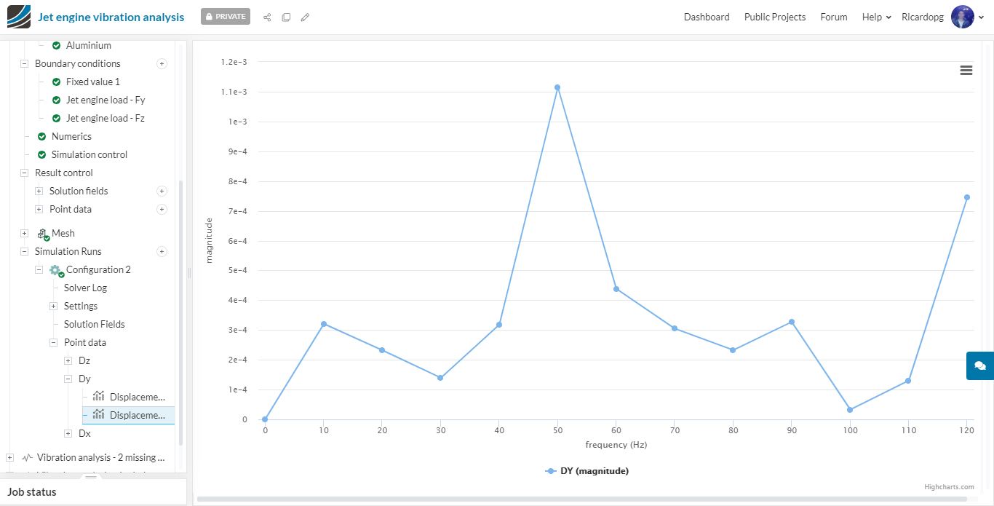Screen dimensions: 994x506
Task: Collapse the Boundary conditions tree node
Action: click(24, 63)
